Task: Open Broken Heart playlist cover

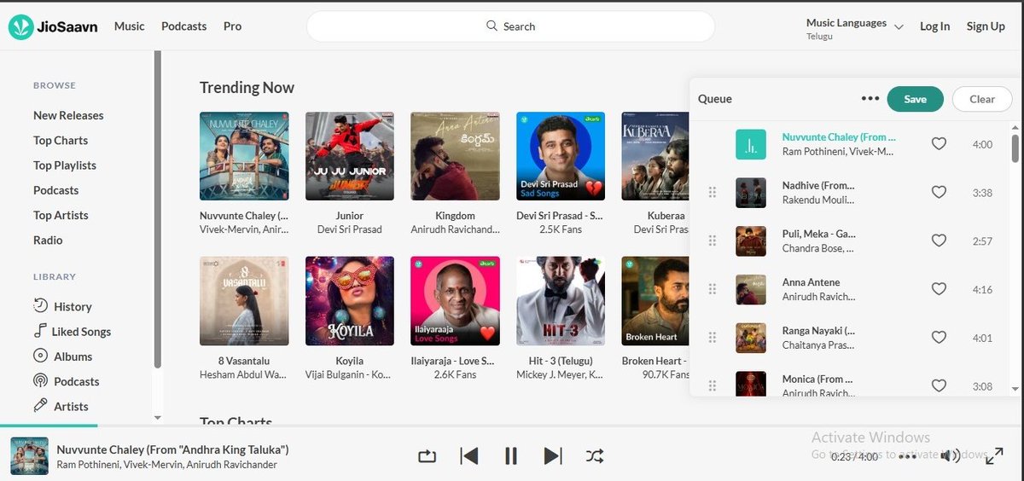Action: [x=655, y=301]
